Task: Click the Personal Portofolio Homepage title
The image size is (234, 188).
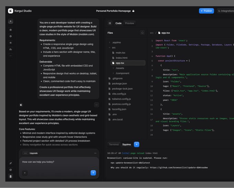Action: pyautogui.click(x=114, y=11)
